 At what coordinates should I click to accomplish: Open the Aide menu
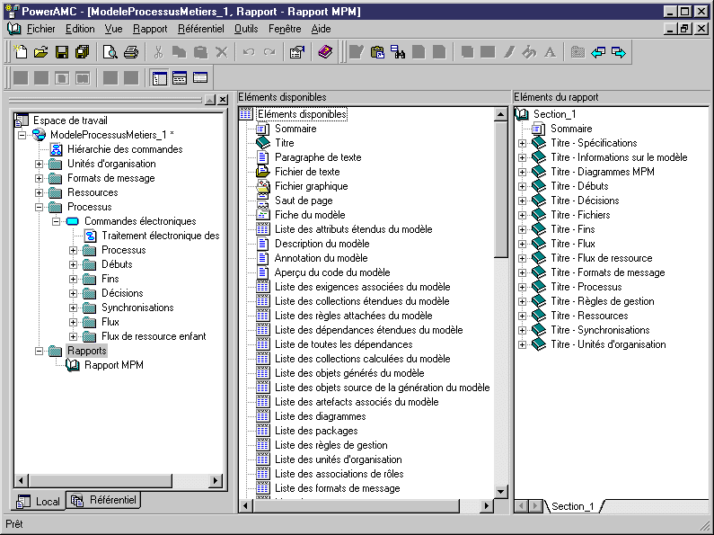tap(321, 29)
